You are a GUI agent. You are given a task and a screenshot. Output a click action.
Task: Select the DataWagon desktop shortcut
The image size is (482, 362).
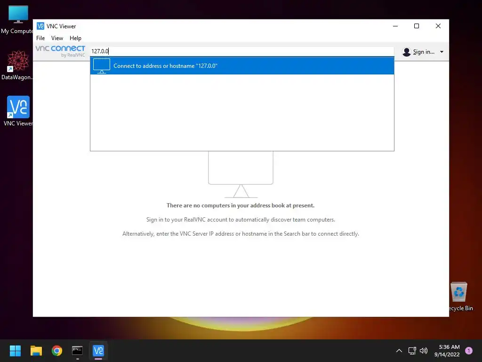[x=17, y=65]
